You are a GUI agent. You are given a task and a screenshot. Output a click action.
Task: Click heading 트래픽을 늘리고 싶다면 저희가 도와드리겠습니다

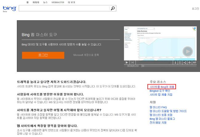click(x=51, y=82)
